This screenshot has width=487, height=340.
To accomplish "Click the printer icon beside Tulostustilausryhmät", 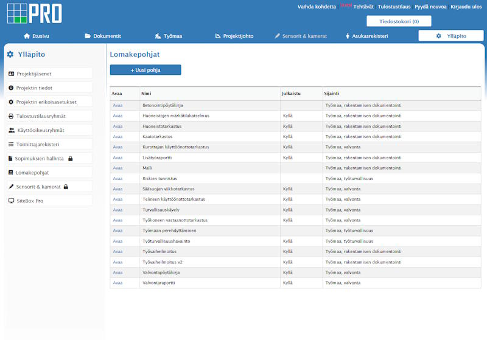I will 11,116.
